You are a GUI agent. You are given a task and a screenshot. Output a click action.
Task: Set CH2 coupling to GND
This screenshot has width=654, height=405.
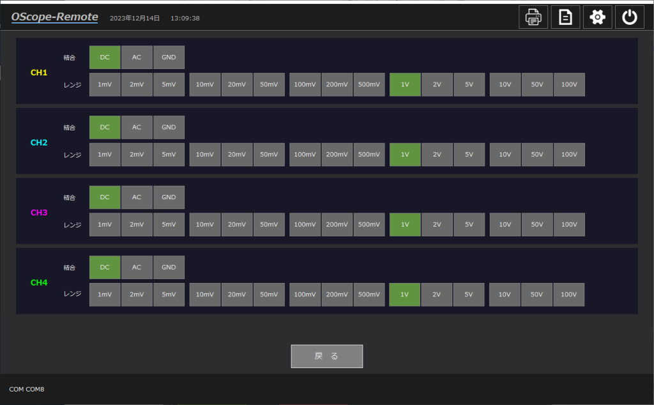(x=169, y=127)
